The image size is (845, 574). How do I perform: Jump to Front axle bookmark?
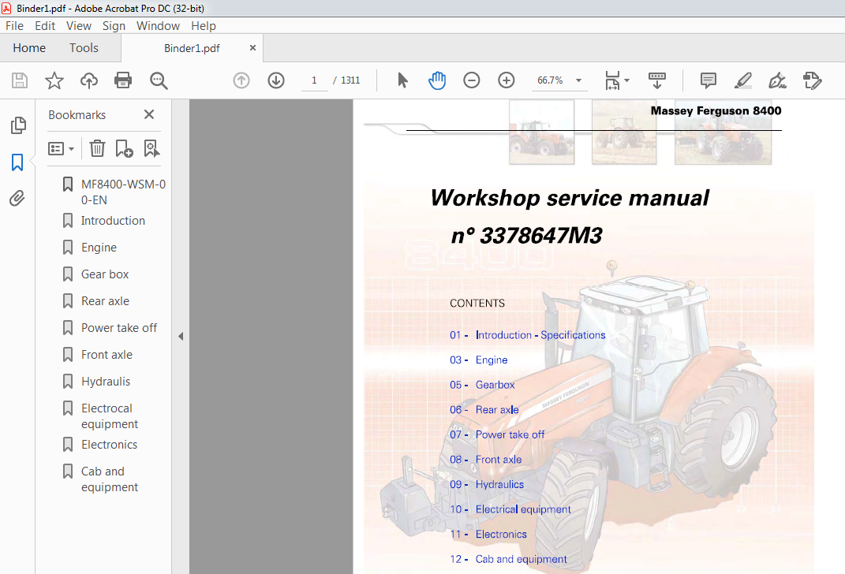(107, 355)
